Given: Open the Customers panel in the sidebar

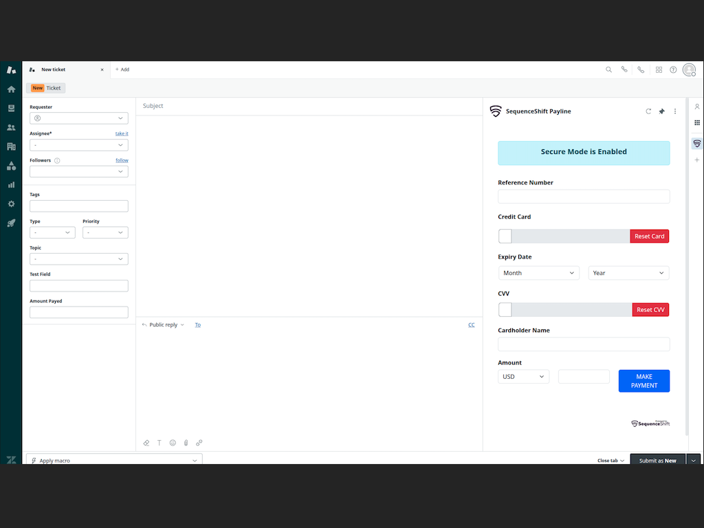Looking at the screenshot, I should pyautogui.click(x=10, y=127).
